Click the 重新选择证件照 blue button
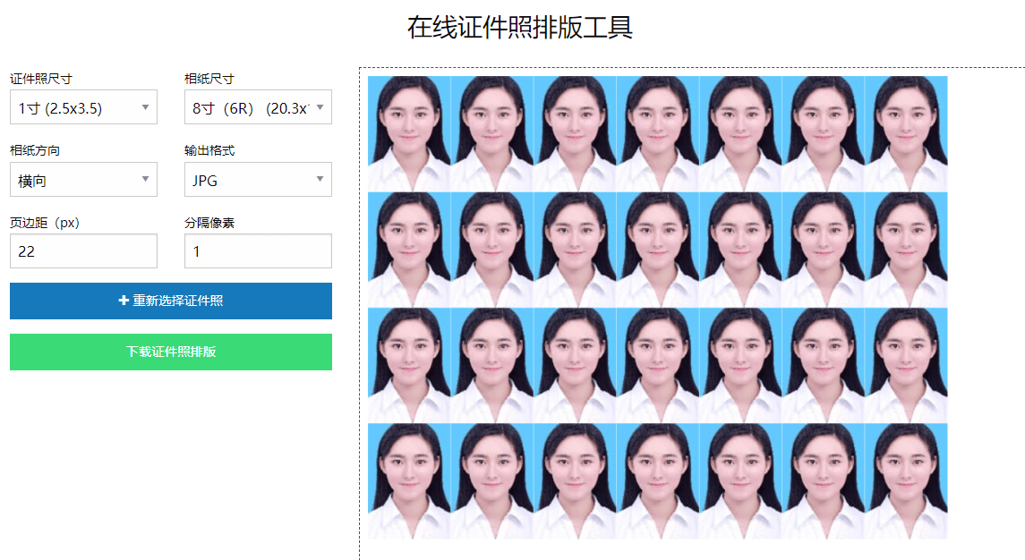This screenshot has width=1025, height=560. tap(170, 301)
